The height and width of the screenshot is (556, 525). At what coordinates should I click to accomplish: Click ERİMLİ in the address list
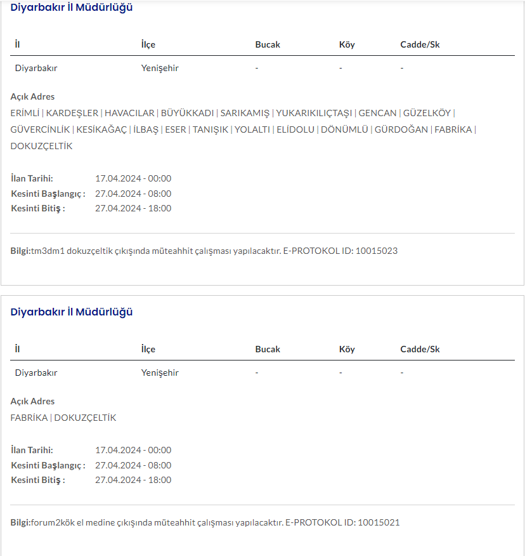(25, 113)
